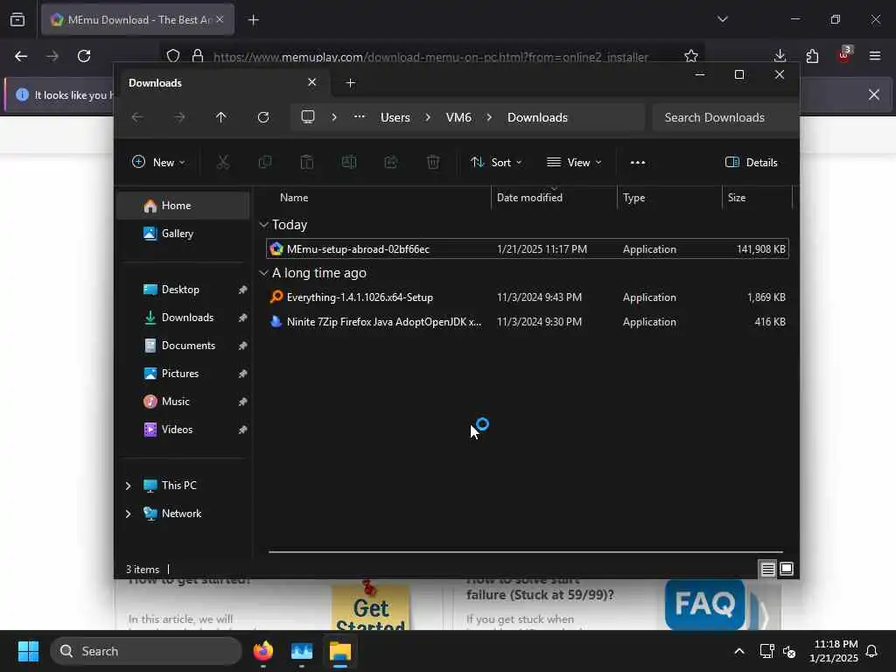Dismiss the Firefox notification bar
This screenshot has height=672, width=896.
pyautogui.click(x=874, y=94)
